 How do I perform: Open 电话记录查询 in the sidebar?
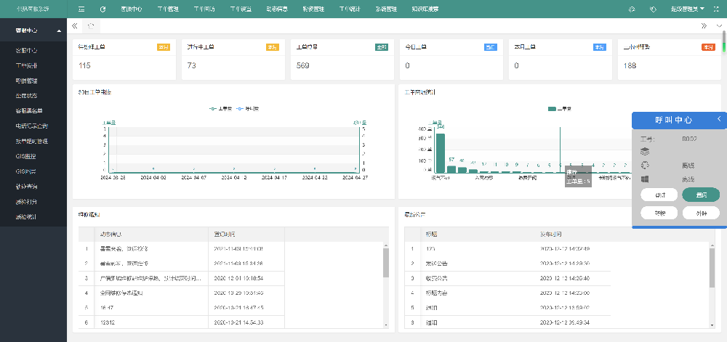(31, 126)
